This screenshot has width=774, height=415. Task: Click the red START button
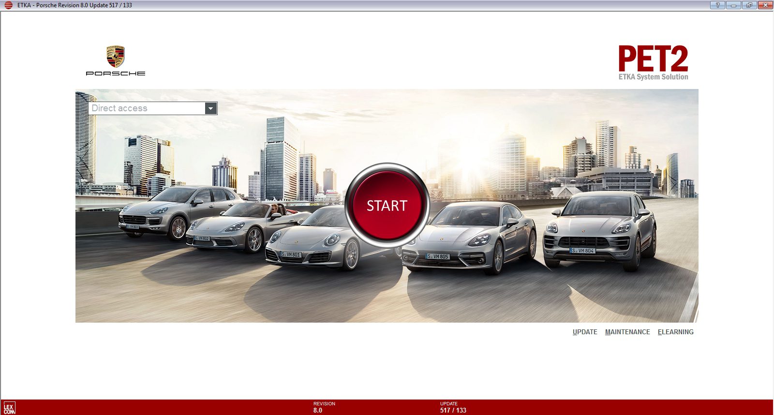click(x=387, y=206)
